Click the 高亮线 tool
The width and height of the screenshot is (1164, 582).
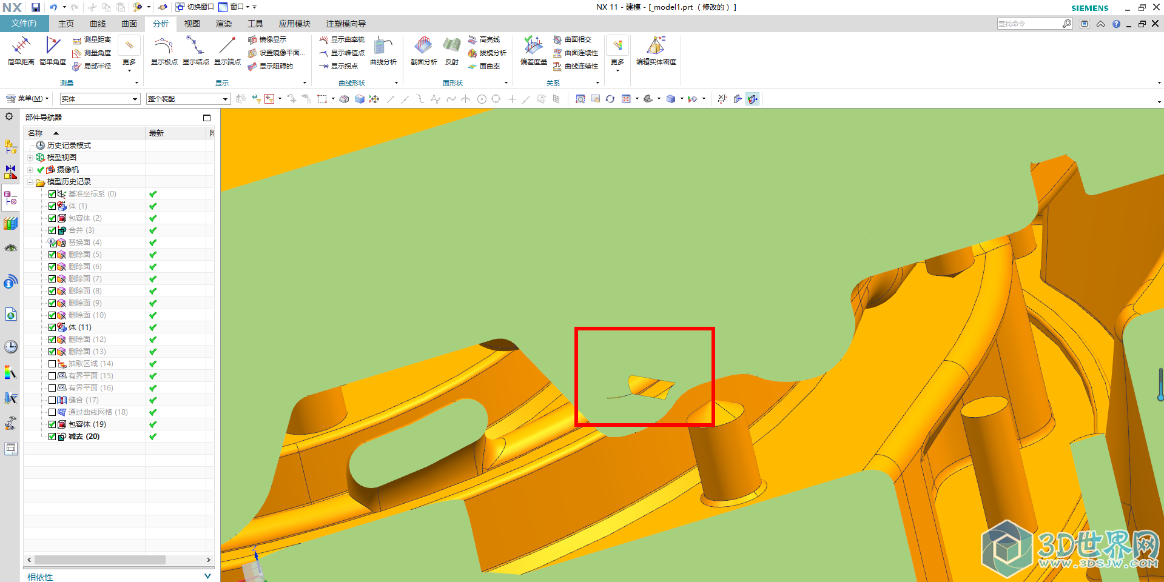484,39
